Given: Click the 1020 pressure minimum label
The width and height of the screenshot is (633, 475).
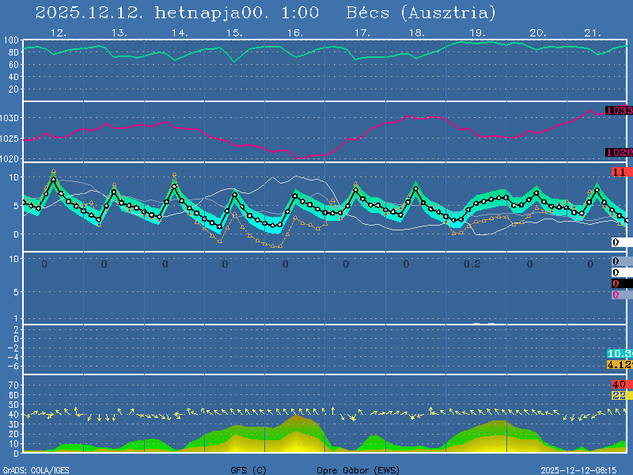Looking at the screenshot, I should tap(619, 152).
